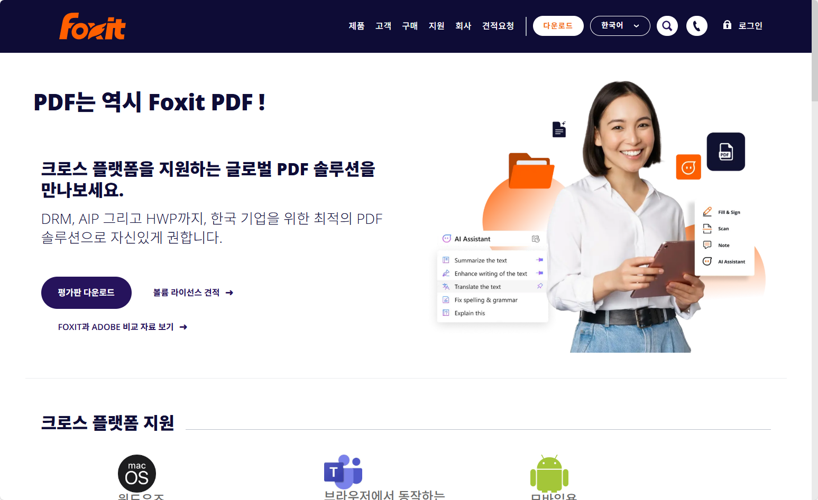Viewport: 818px width, 500px height.
Task: Click the macOS platform icon
Action: click(x=137, y=474)
